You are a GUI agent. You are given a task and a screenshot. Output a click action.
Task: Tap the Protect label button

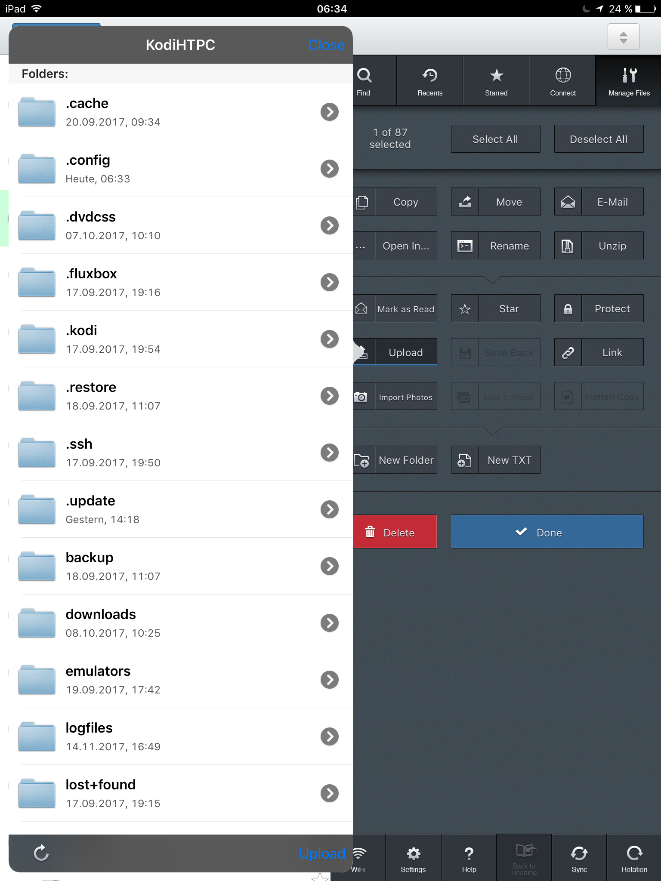coord(612,308)
